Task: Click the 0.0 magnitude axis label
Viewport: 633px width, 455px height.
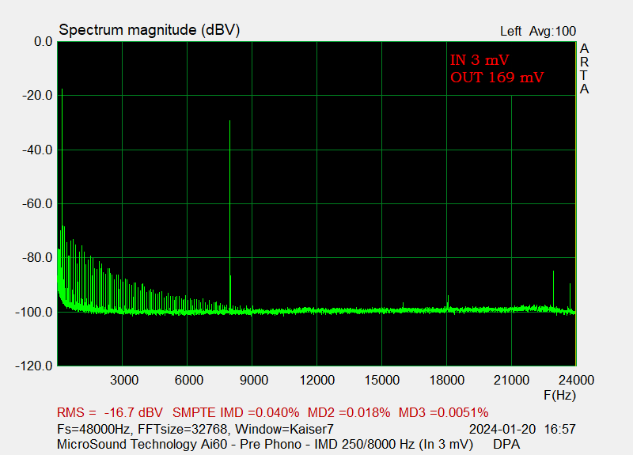Action: pos(44,42)
